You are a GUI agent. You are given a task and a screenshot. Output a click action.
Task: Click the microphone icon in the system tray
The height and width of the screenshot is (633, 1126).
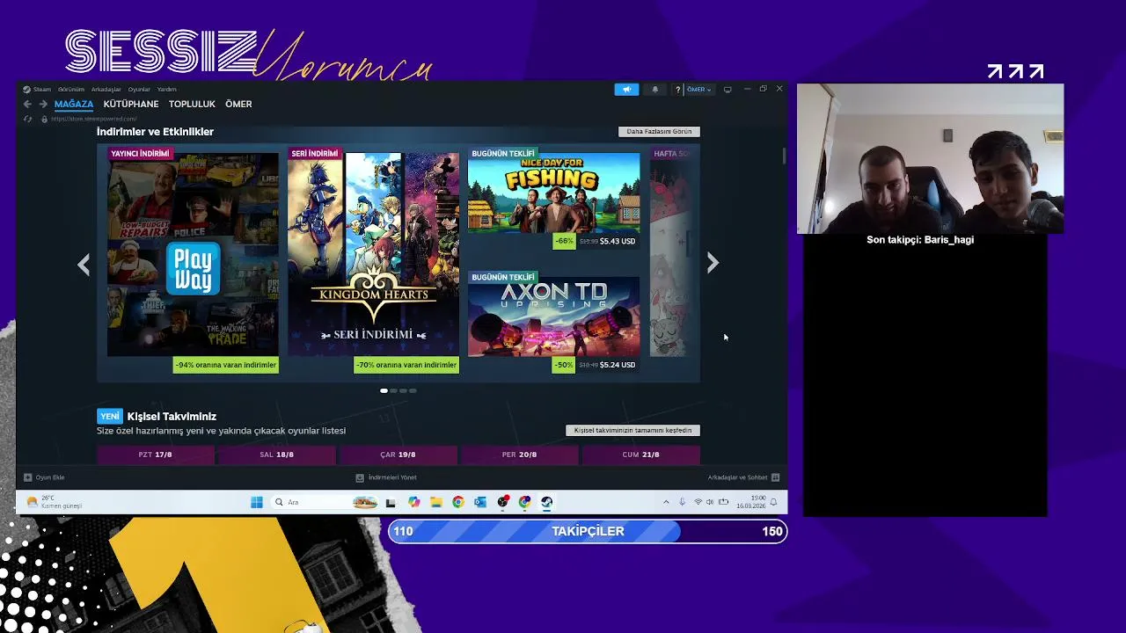point(682,502)
